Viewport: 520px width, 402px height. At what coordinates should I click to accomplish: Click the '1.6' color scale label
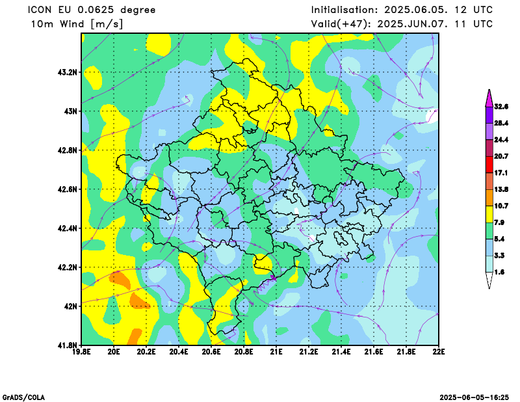[499, 272]
